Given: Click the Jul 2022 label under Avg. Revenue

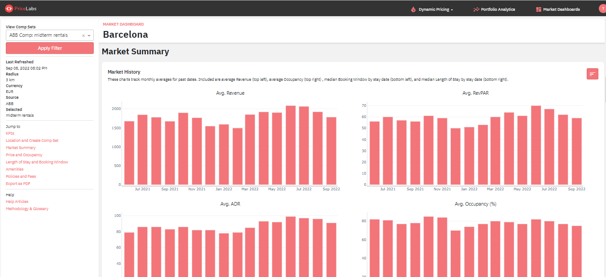Looking at the screenshot, I should pos(304,189).
